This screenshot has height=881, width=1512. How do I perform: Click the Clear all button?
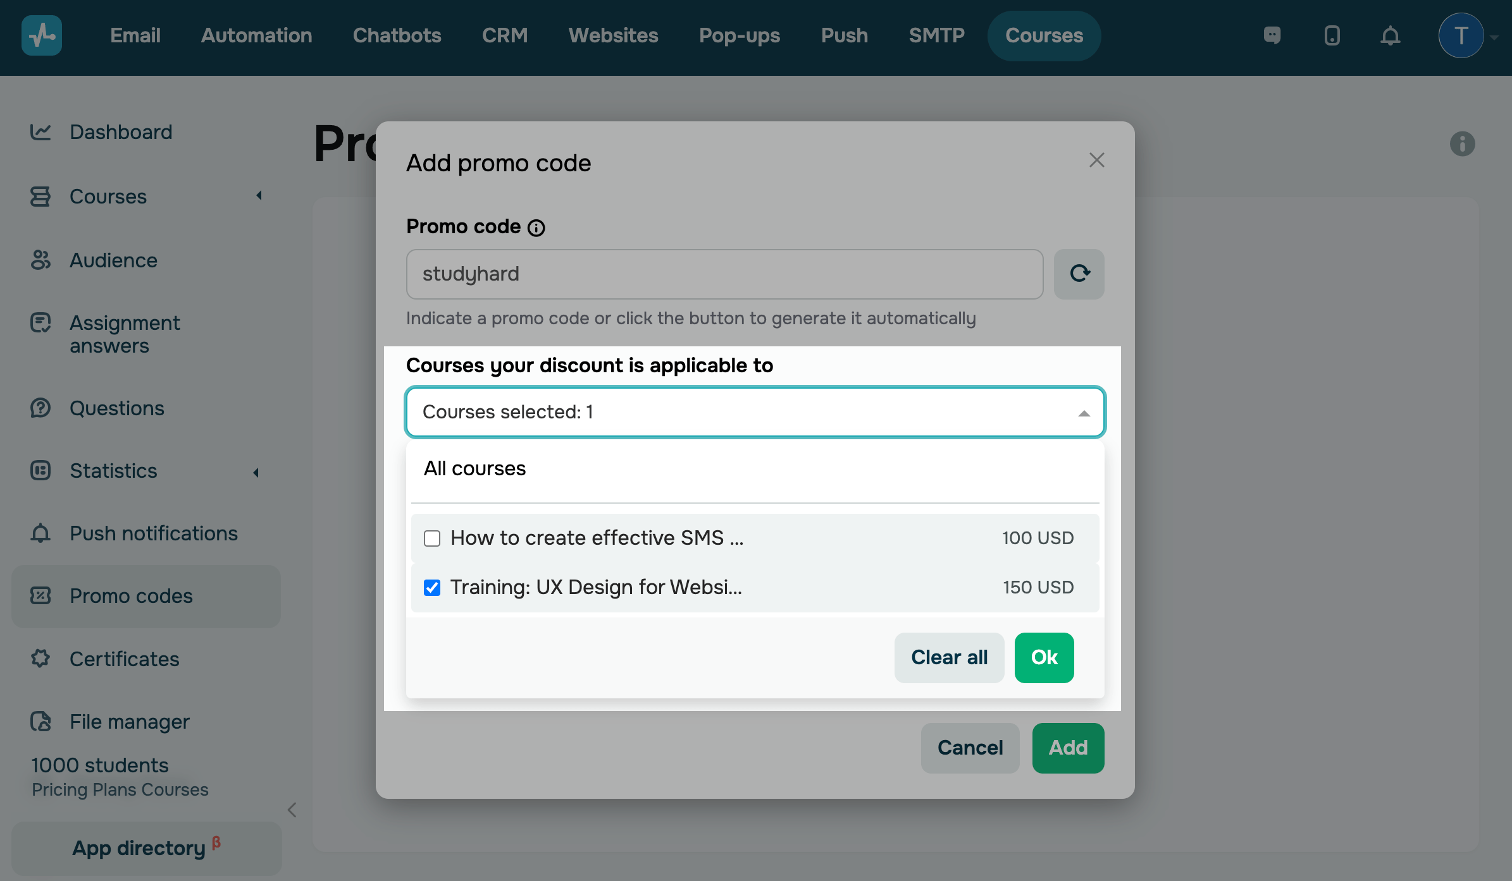pyautogui.click(x=949, y=657)
